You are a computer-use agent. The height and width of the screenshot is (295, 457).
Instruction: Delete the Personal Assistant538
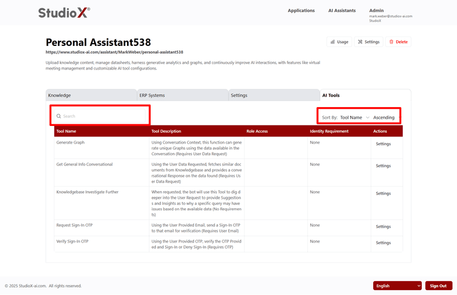398,42
